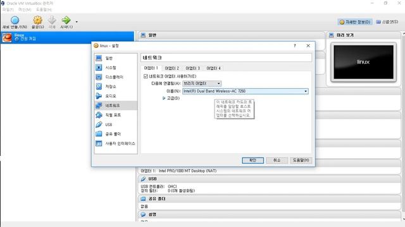The height and width of the screenshot is (227, 405).
Task: Click the OK (확인) button
Action: (x=253, y=160)
